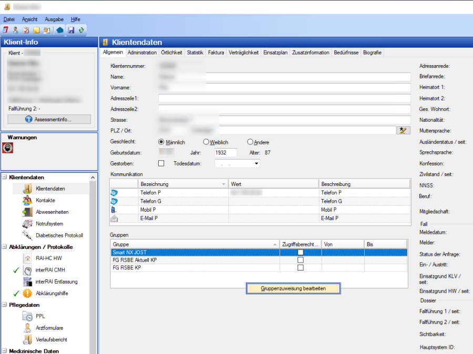Click the green refresh arrows toolbar icon
The image size is (473, 354).
click(x=81, y=30)
